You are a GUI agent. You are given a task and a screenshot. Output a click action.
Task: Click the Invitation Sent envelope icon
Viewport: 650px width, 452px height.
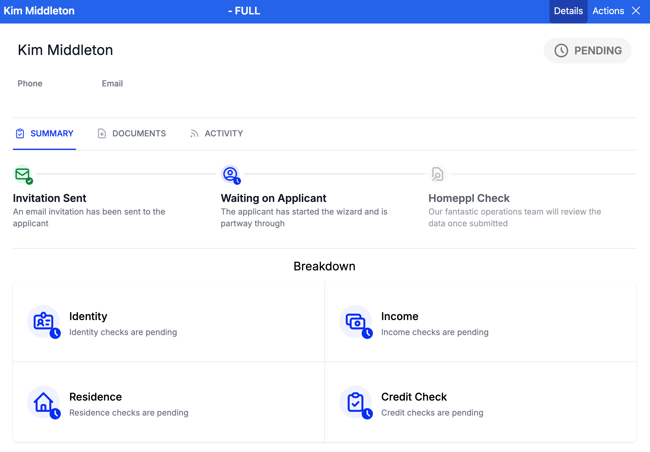(23, 174)
